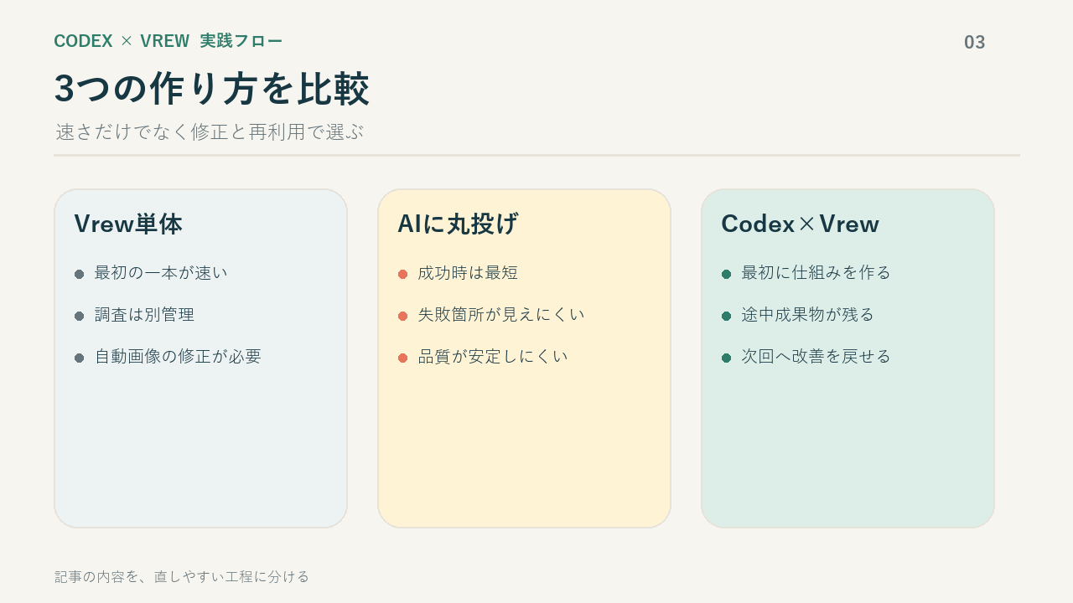Select the bullet text 「自動画像の修正が必要」
This screenshot has width=1073, height=603.
(x=178, y=357)
